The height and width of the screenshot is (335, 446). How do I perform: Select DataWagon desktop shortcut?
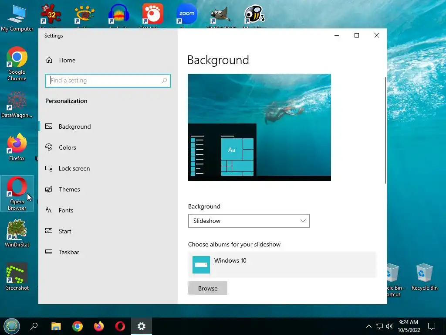click(17, 104)
